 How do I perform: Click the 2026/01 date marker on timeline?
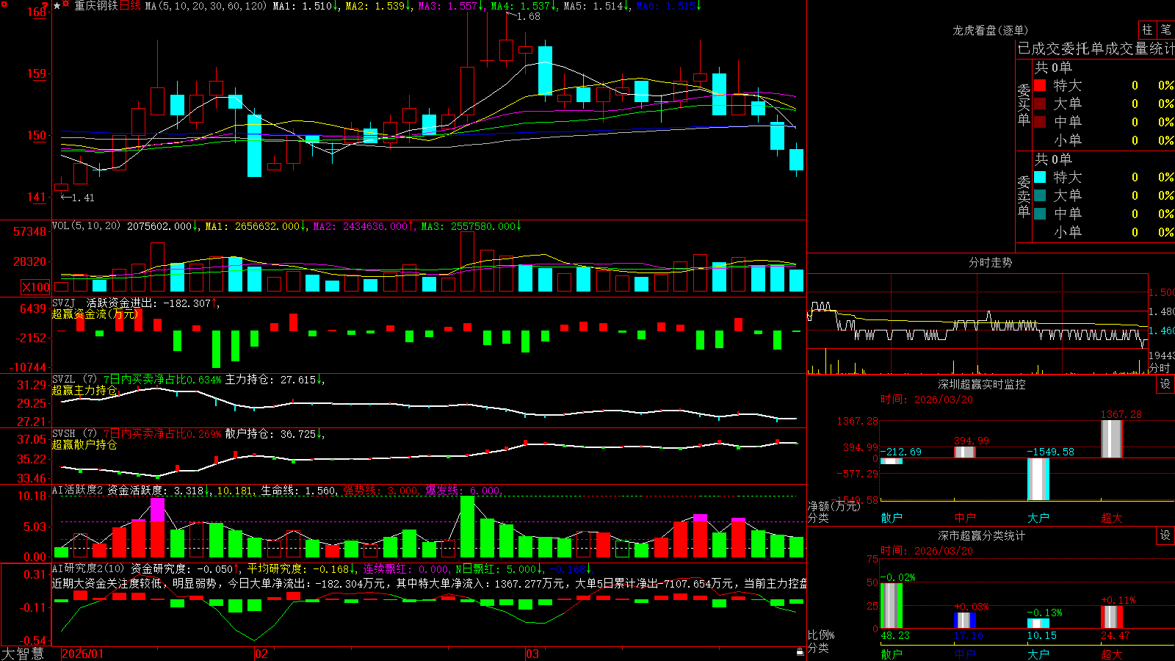tap(82, 654)
